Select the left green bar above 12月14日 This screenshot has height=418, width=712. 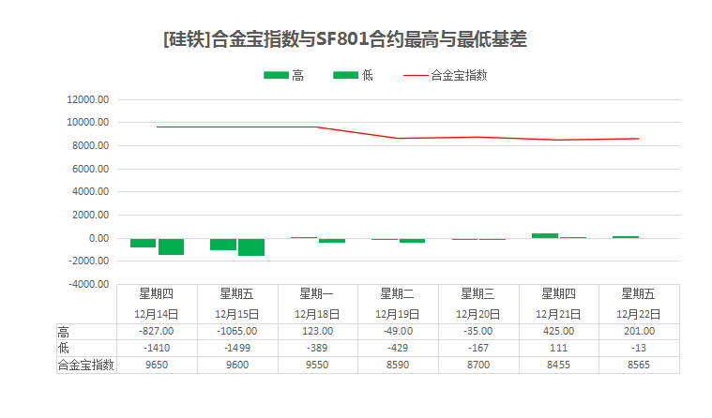(143, 243)
